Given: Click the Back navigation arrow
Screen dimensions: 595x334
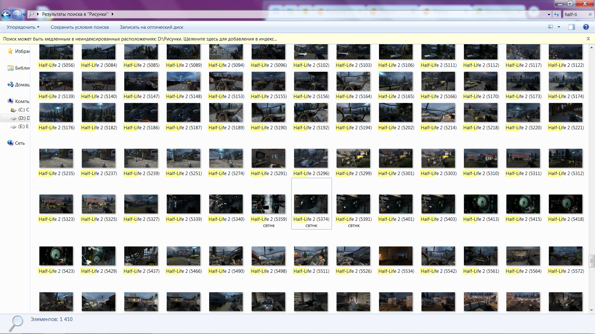Looking at the screenshot, I should coord(6,14).
